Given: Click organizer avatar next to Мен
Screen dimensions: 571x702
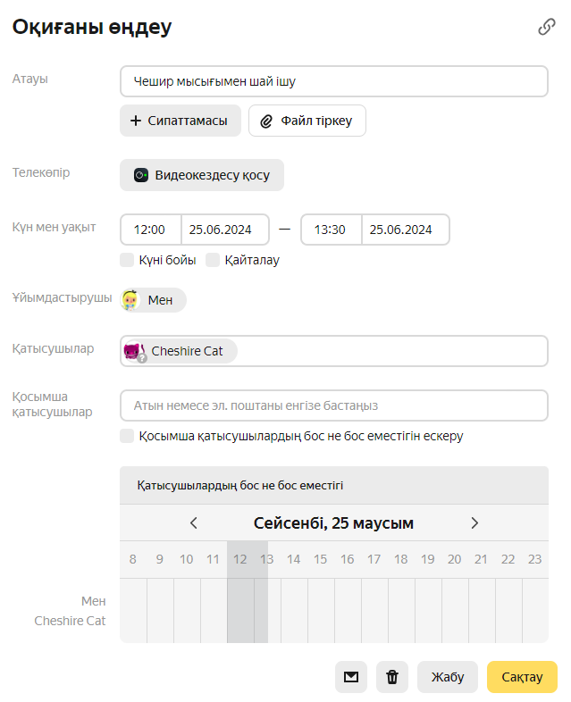Looking at the screenshot, I should pos(131,300).
